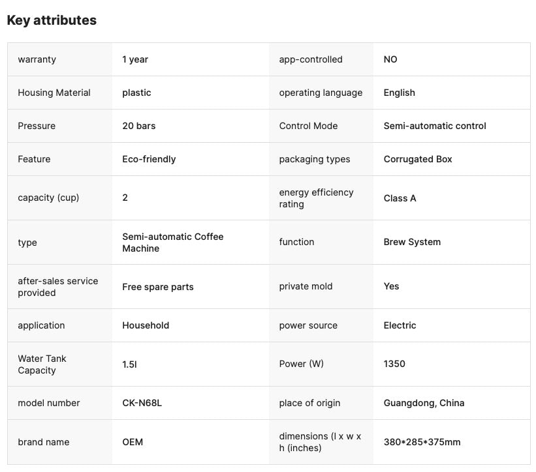This screenshot has height=472, width=536.
Task: Select the '380*285*375mm' dimensions value
Action: click(x=422, y=442)
